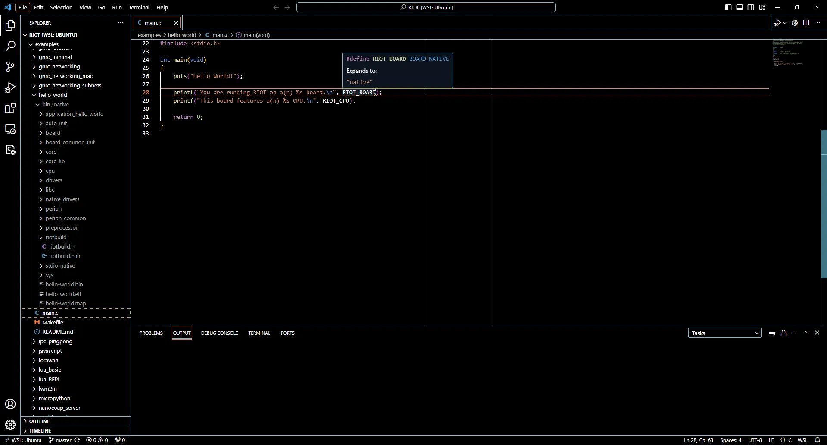Open the Remote Explorer view

[10, 129]
